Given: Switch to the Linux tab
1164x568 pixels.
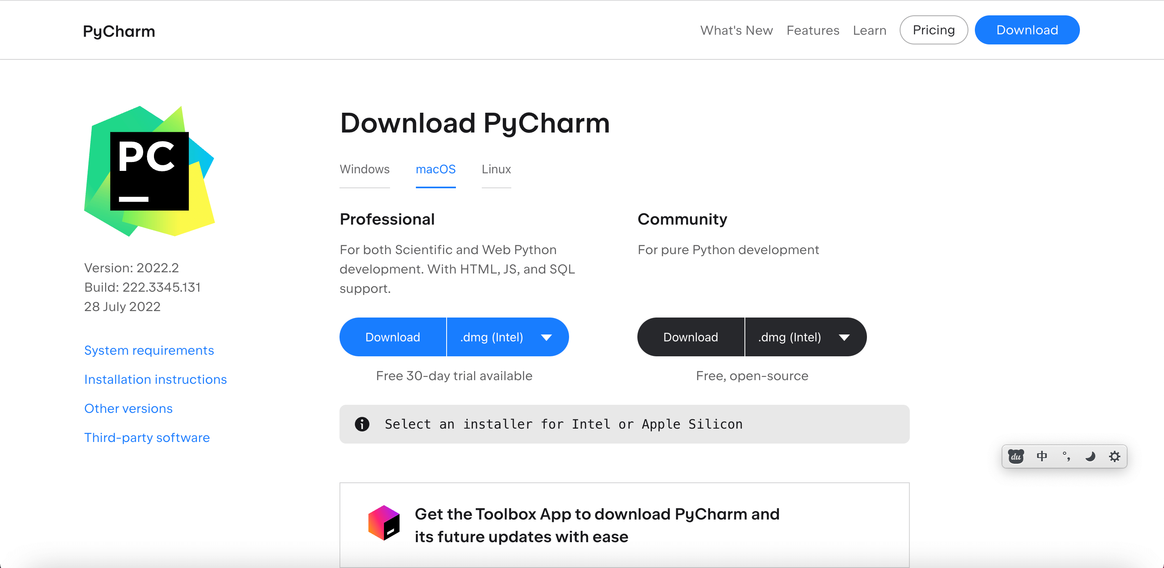Looking at the screenshot, I should click(x=496, y=169).
